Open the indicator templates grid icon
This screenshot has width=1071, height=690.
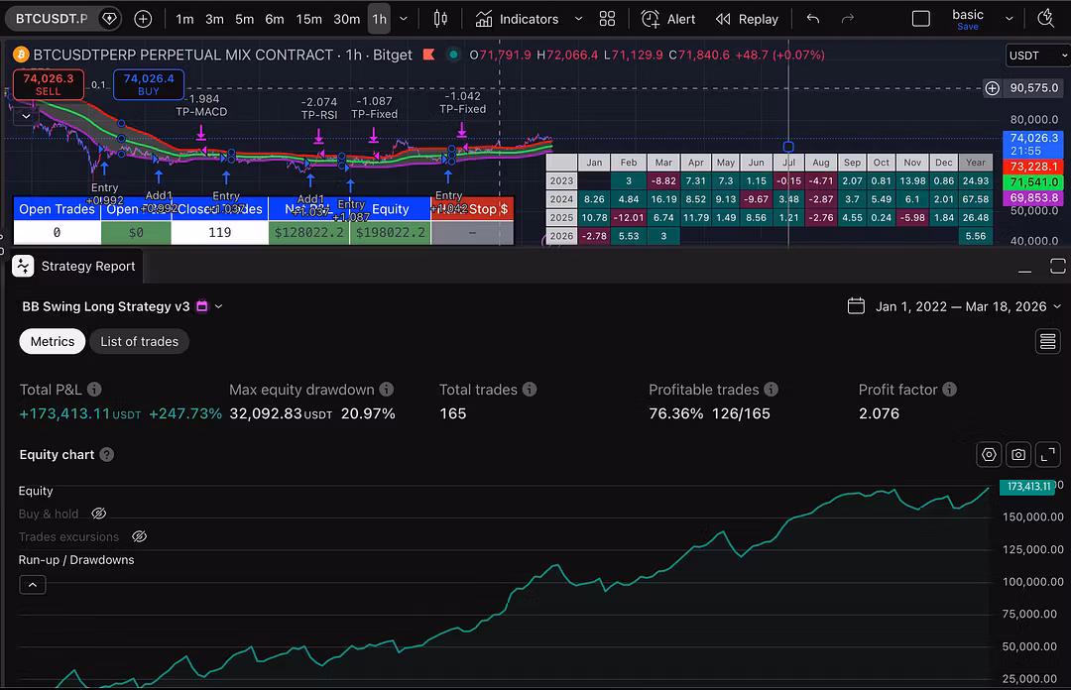click(607, 19)
